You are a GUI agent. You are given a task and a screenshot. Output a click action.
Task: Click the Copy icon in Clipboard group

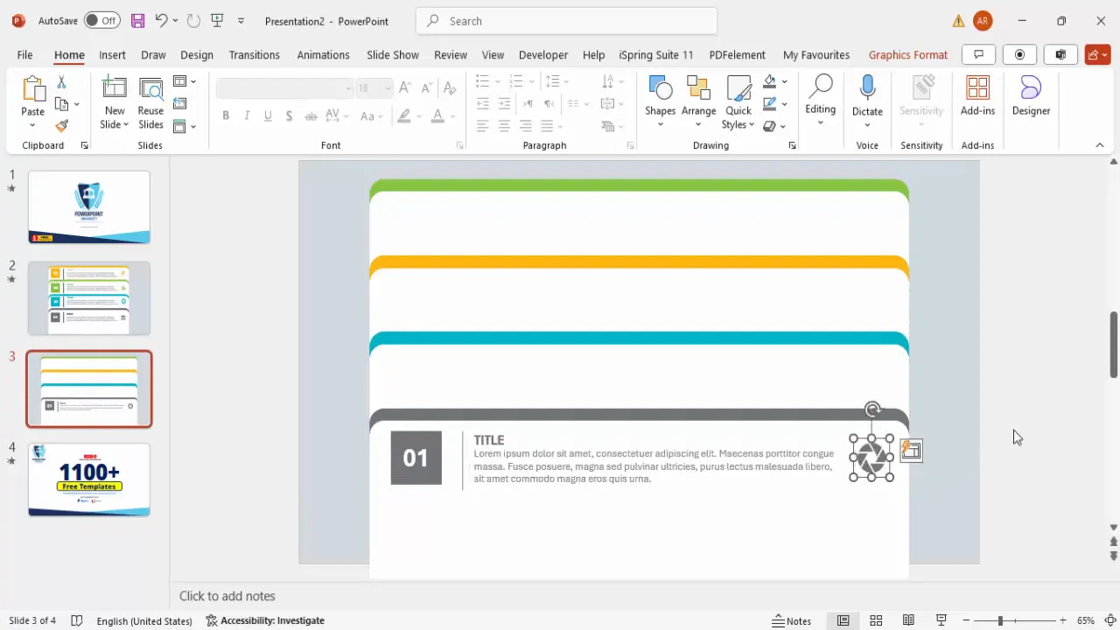tap(61, 104)
